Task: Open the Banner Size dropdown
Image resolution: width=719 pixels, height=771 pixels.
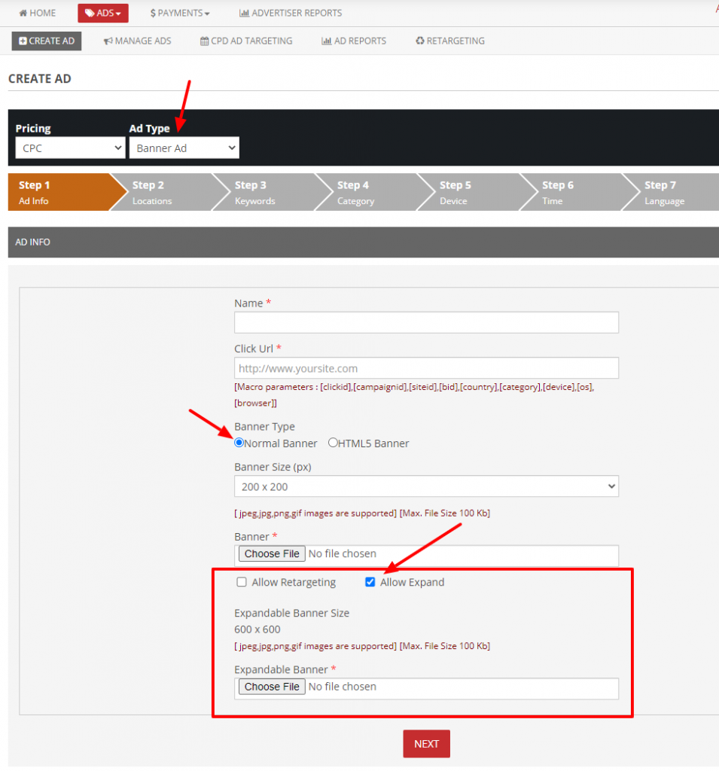Action: (x=426, y=486)
